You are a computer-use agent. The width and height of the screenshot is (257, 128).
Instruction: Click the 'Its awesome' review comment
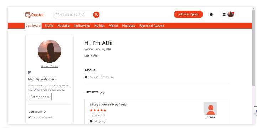[98, 116]
